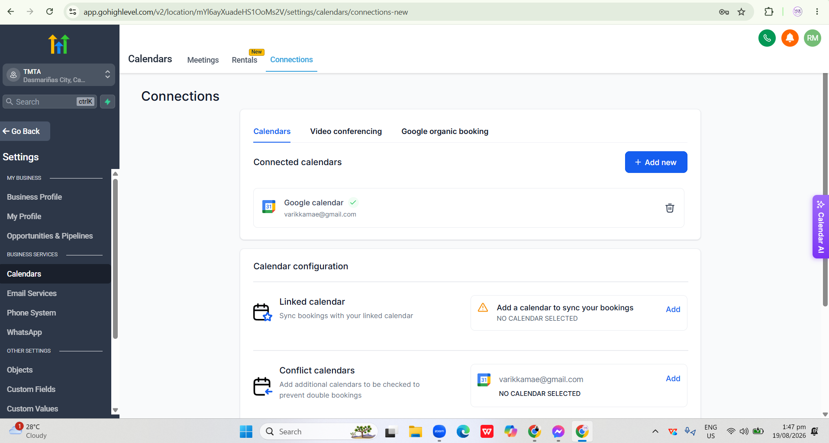Click the password key icon in address bar
Screen dimensions: 829x443
[x=724, y=12]
